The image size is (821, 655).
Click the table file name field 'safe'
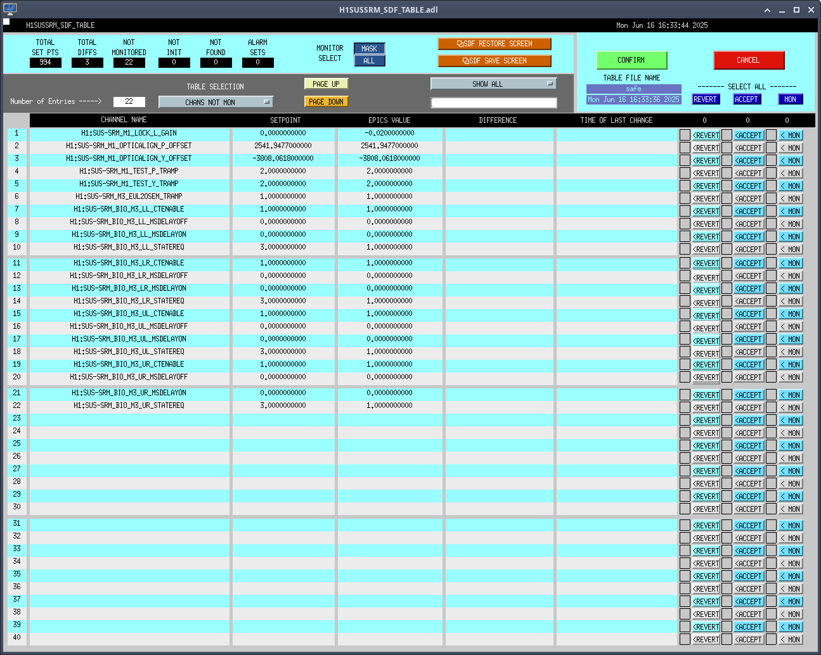pos(633,89)
